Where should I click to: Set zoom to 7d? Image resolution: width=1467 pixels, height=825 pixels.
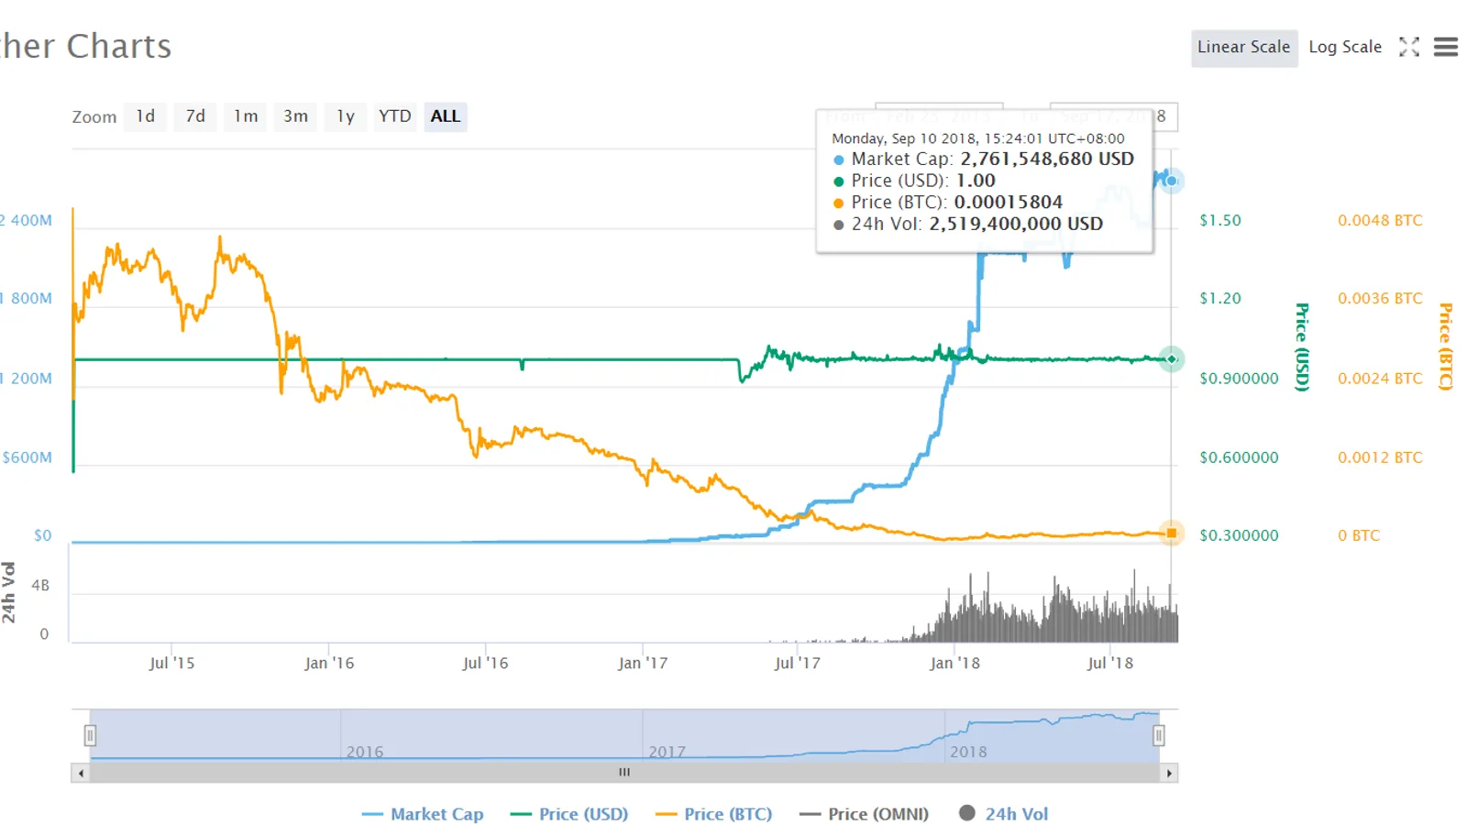pyautogui.click(x=195, y=116)
